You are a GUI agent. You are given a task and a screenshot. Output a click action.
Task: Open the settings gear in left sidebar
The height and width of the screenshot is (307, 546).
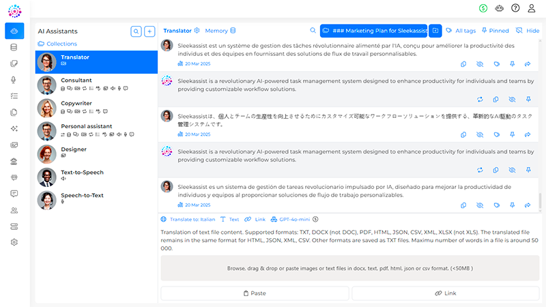click(x=14, y=242)
